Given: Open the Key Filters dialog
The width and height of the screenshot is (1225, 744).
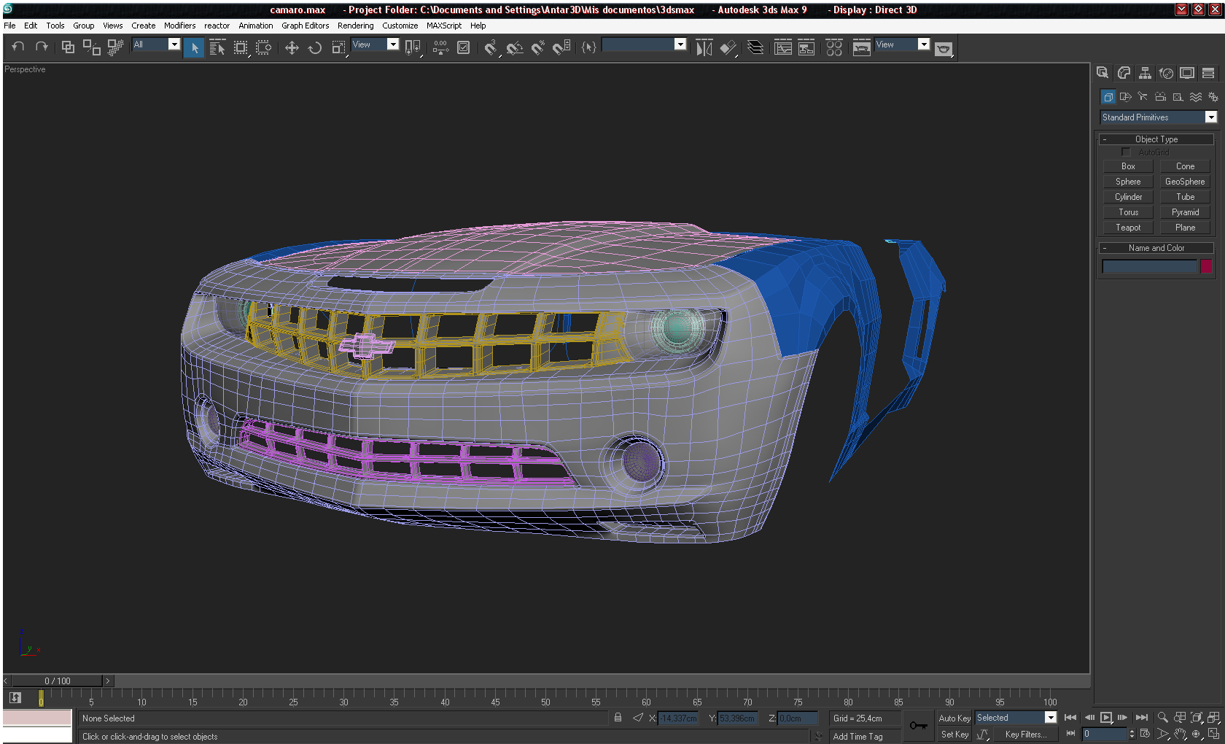Looking at the screenshot, I should click(x=1025, y=735).
